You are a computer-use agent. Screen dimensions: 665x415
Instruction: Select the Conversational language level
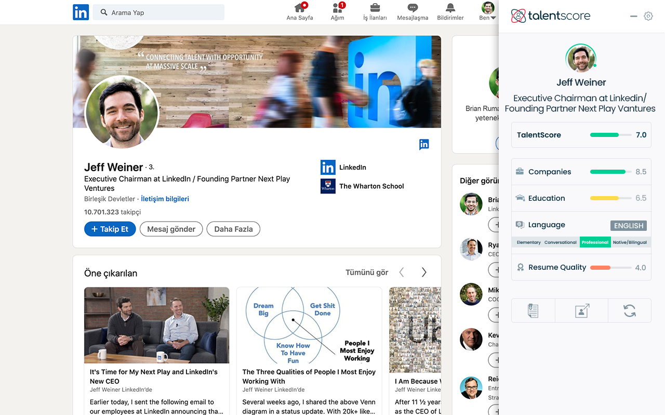coord(560,242)
